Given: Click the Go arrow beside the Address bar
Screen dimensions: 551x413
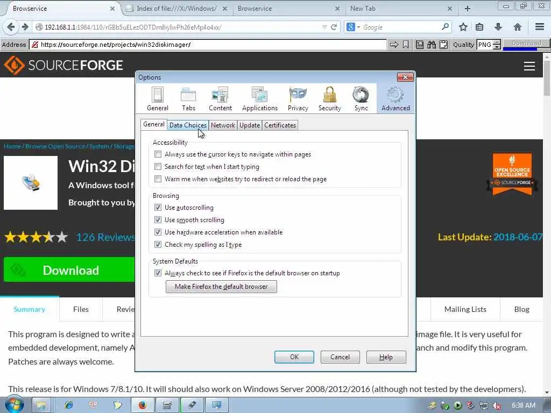Looking at the screenshot, I should pyautogui.click(x=394, y=45).
